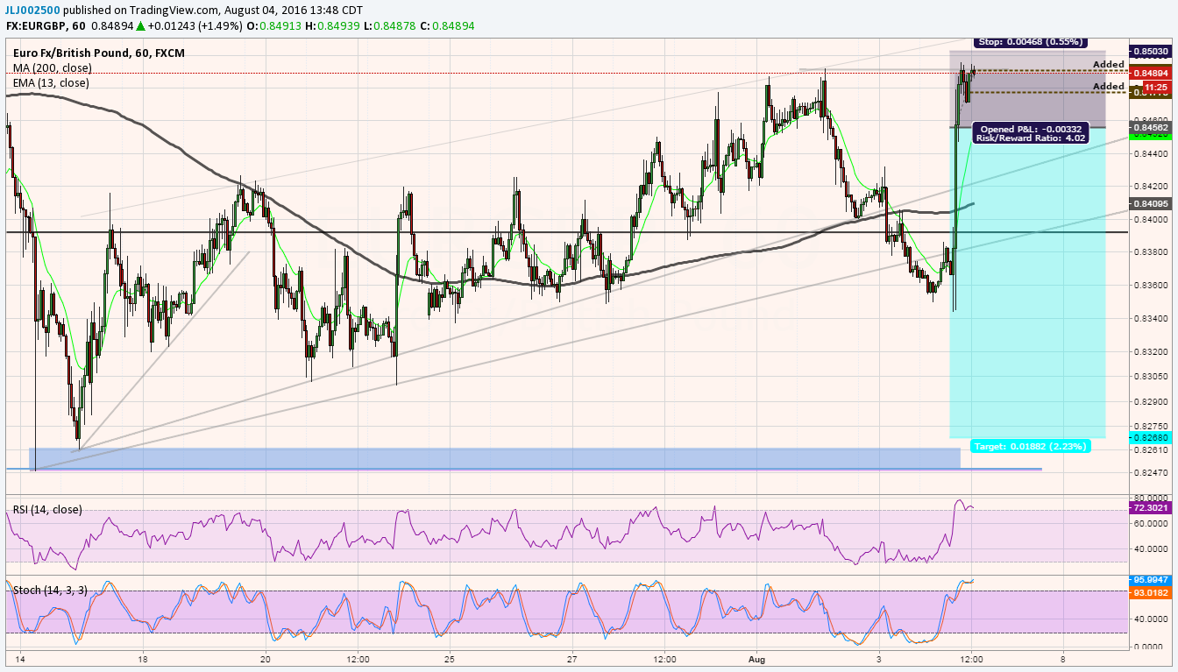The height and width of the screenshot is (672, 1178).
Task: Click the 0.83200 price axis label
Action: pyautogui.click(x=1149, y=351)
